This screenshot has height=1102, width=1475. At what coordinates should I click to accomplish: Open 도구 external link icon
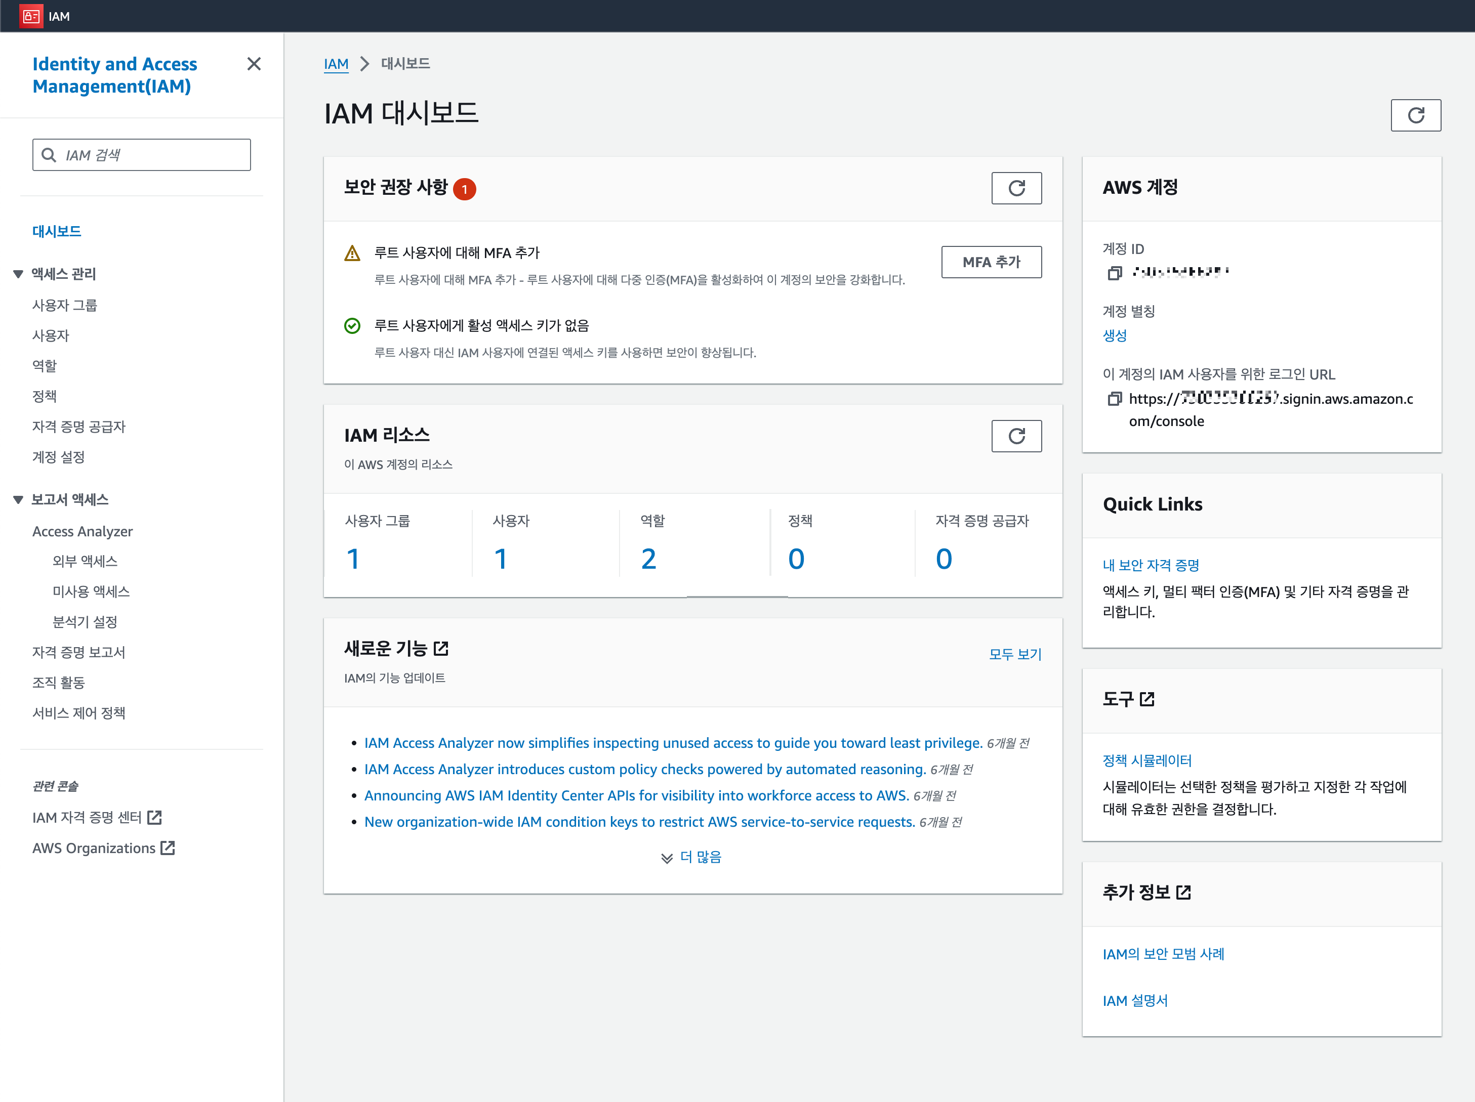coord(1147,699)
